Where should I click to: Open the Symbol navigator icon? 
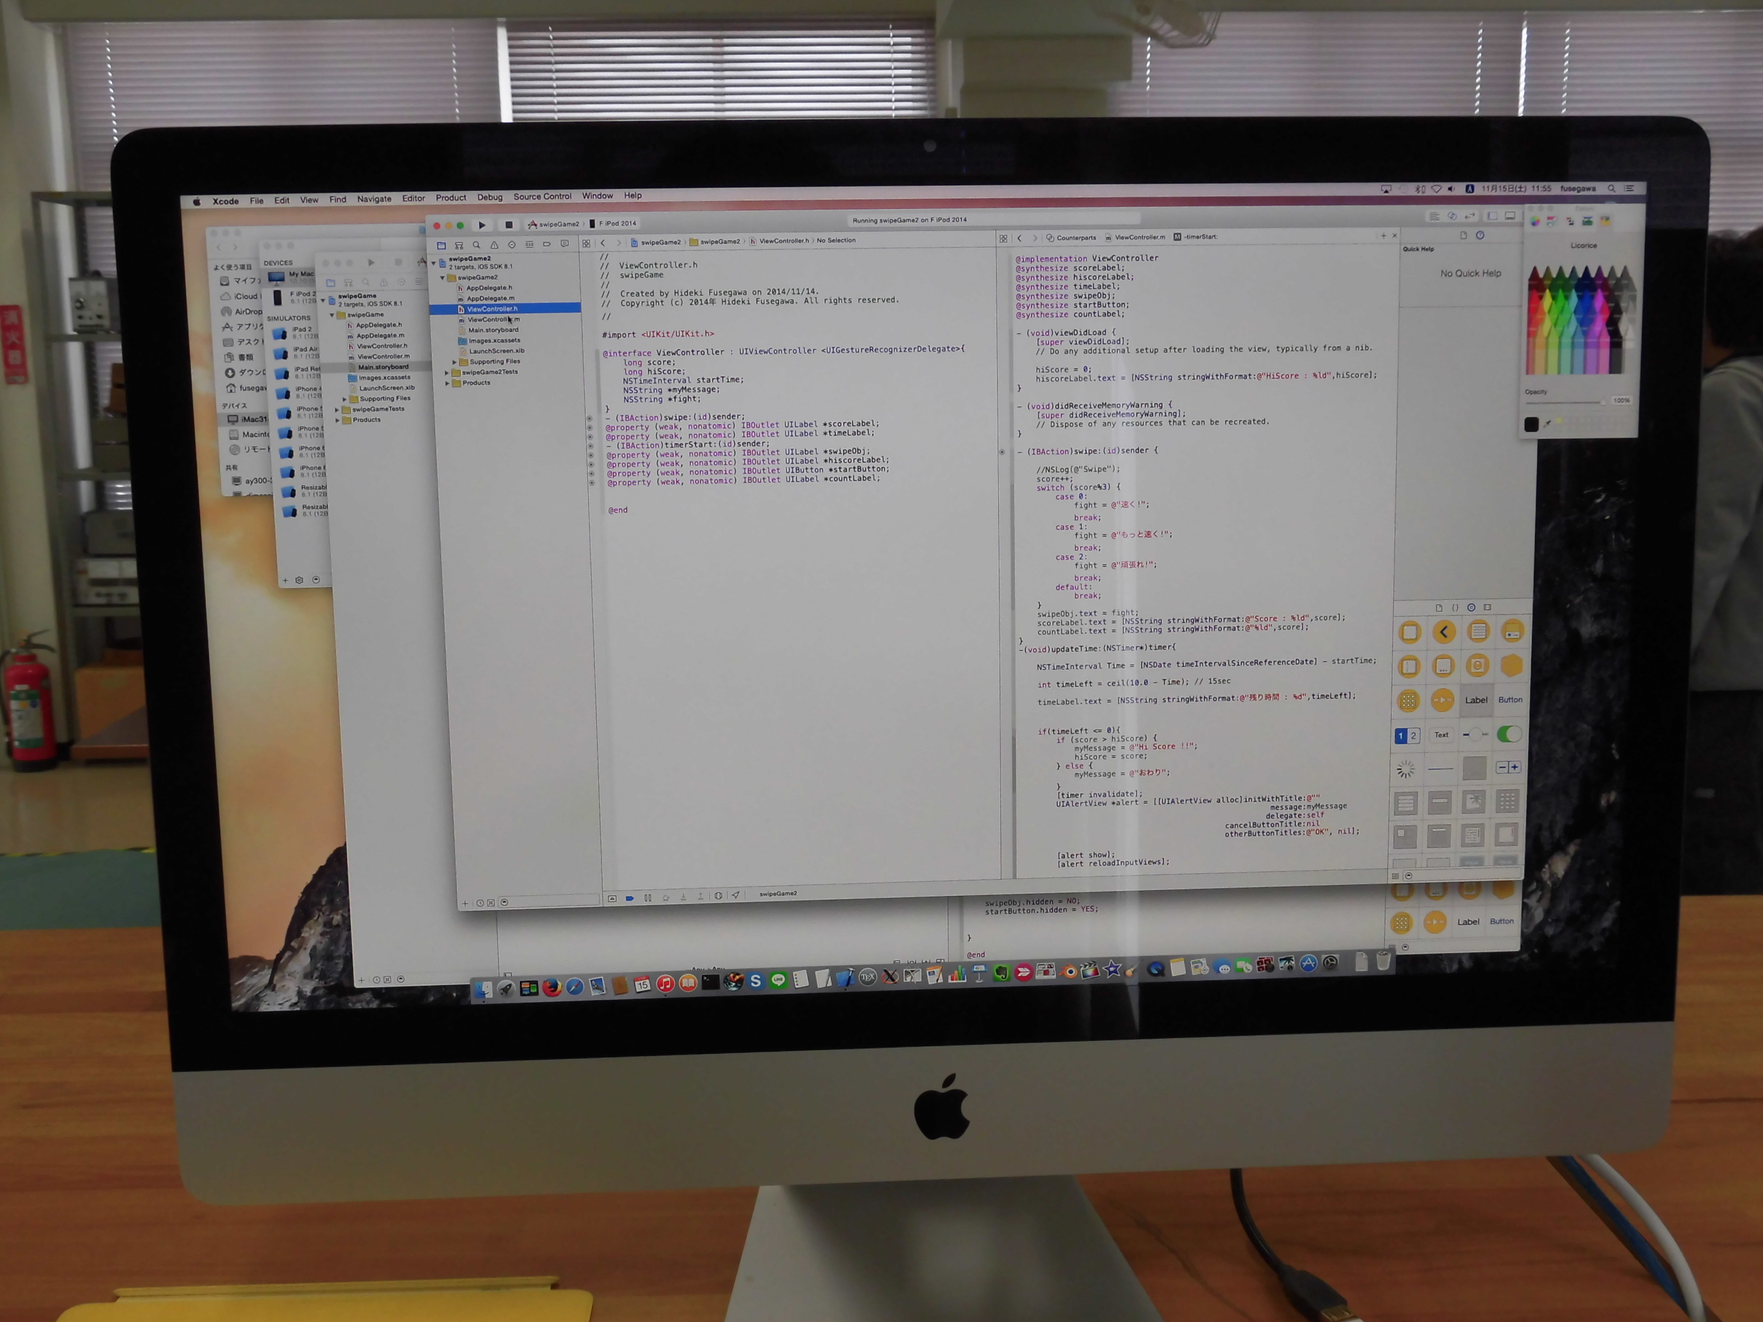[x=459, y=245]
